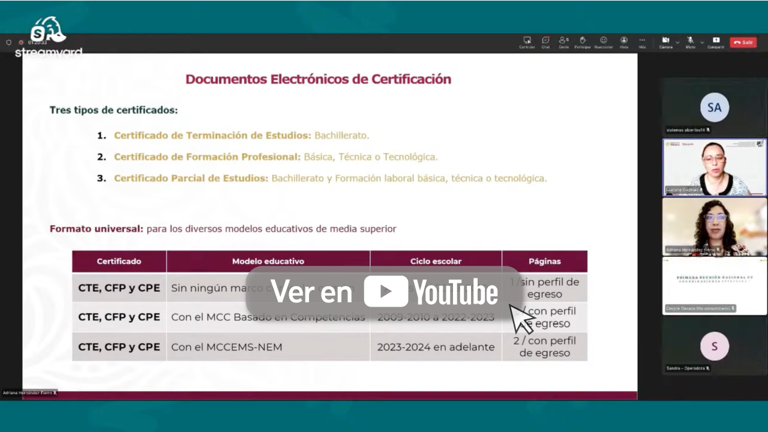Open the Más three-dots menu
Screen dimensions: 768x432
tap(642, 42)
